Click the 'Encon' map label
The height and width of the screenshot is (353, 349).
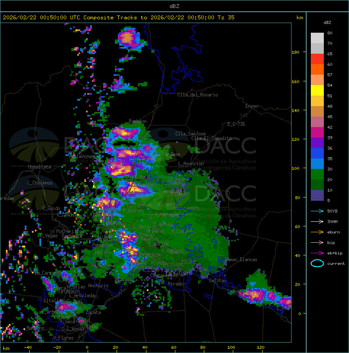click(252, 106)
